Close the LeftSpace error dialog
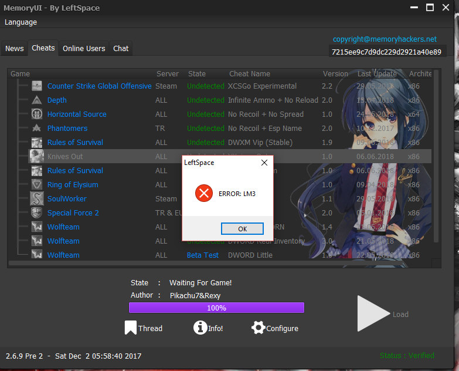The width and height of the screenshot is (459, 371). coord(264,163)
